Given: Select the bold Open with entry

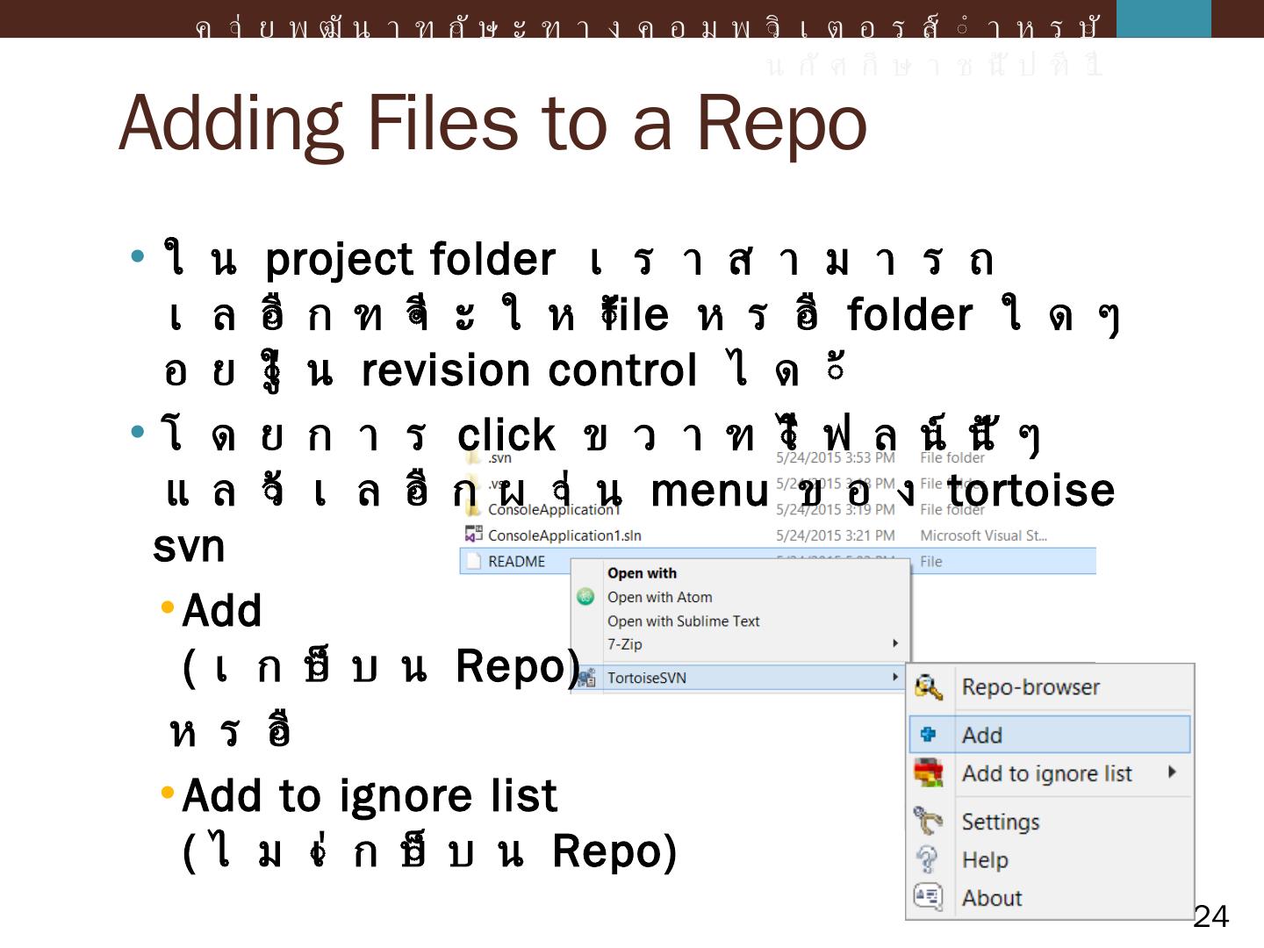Looking at the screenshot, I should [642, 573].
